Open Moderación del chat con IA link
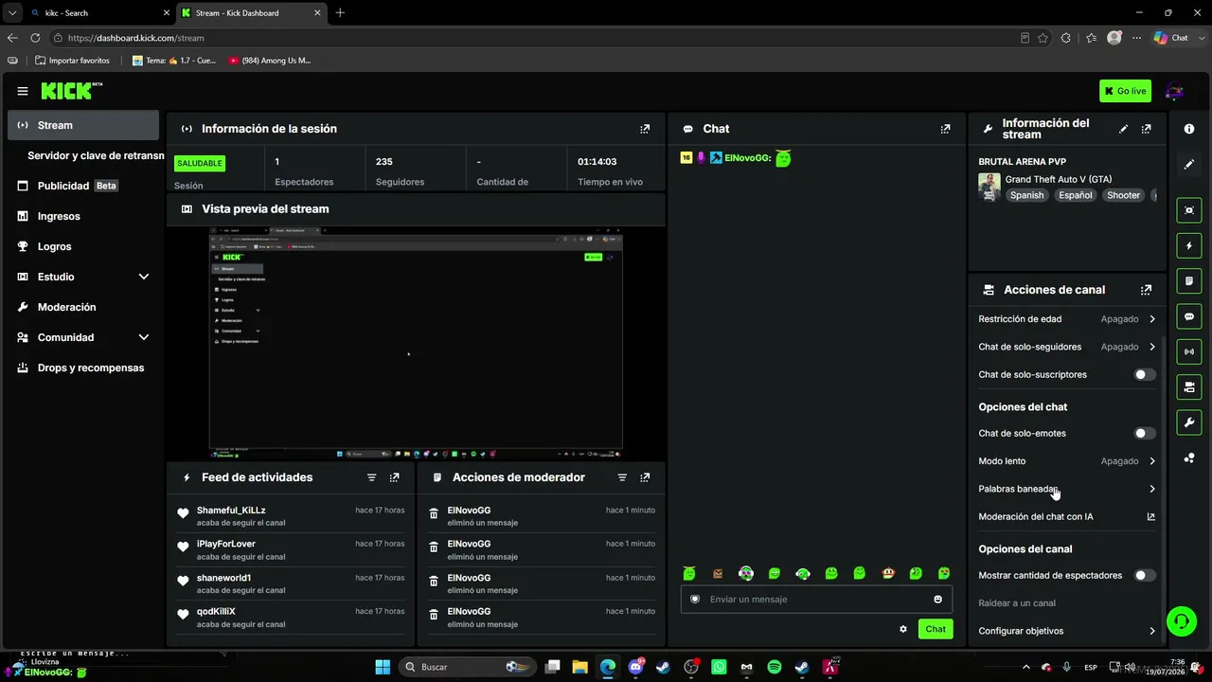 [x=1067, y=517]
